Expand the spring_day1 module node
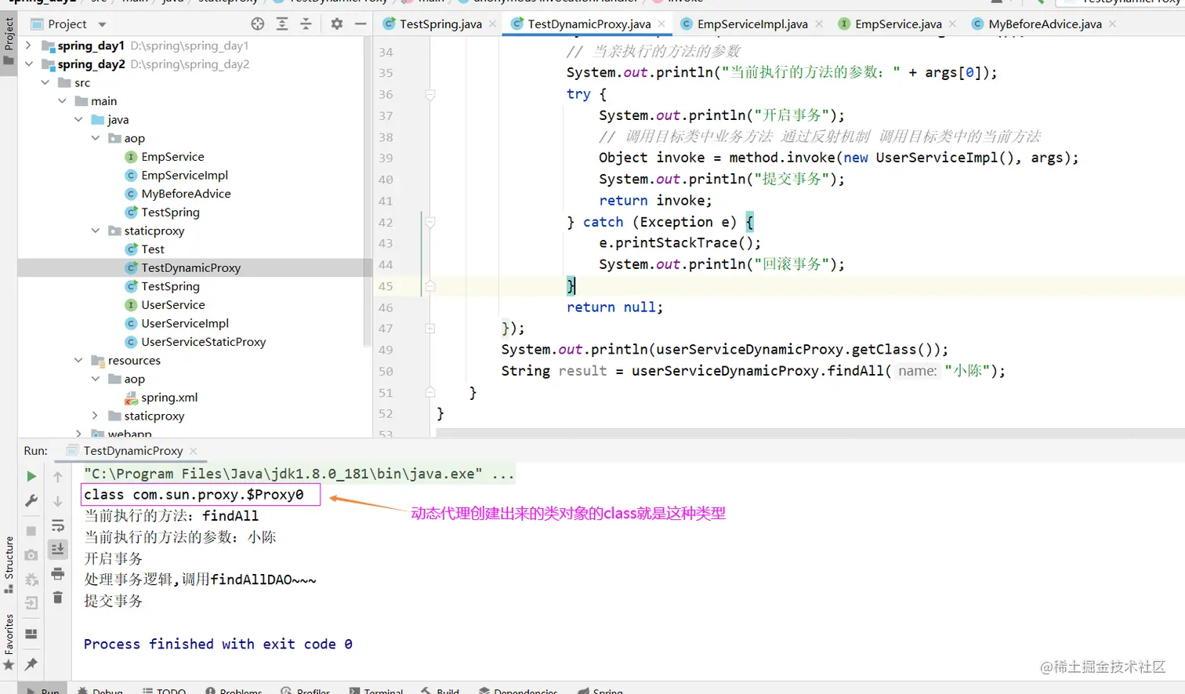 coord(28,45)
